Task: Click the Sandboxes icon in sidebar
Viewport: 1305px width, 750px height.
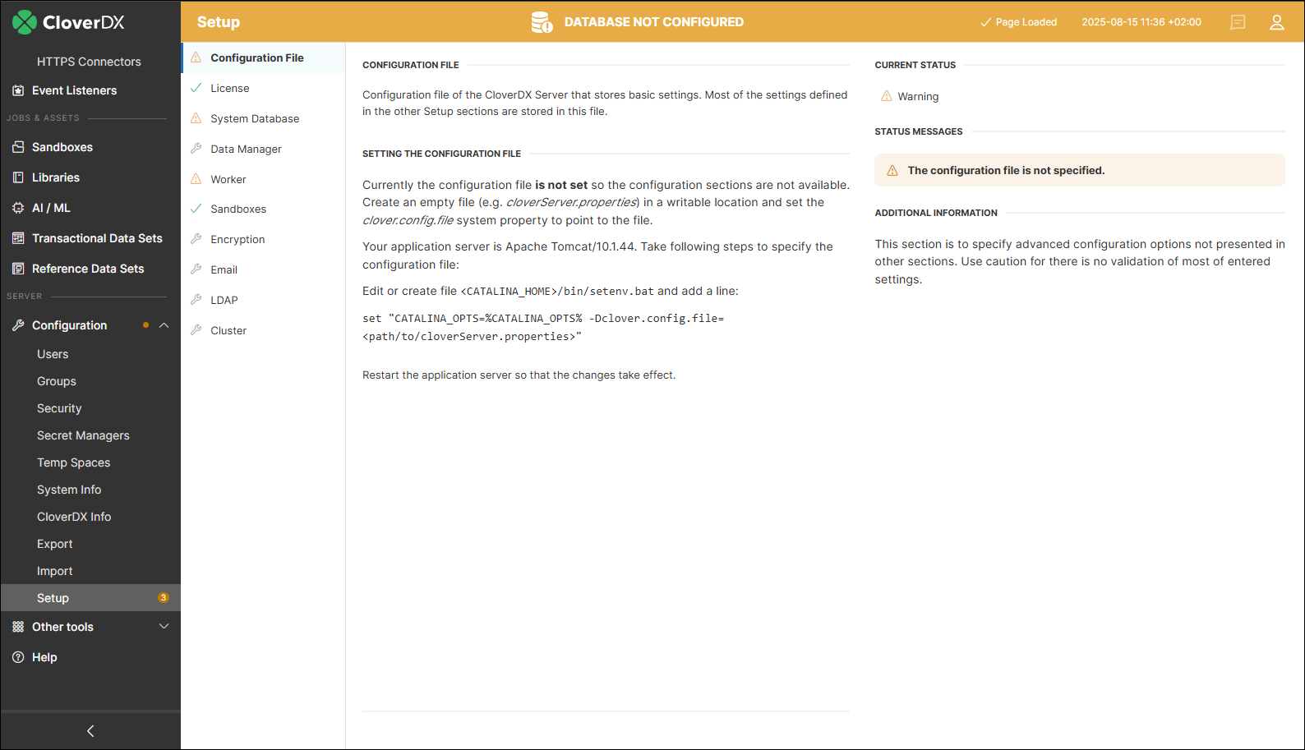Action: coord(18,147)
